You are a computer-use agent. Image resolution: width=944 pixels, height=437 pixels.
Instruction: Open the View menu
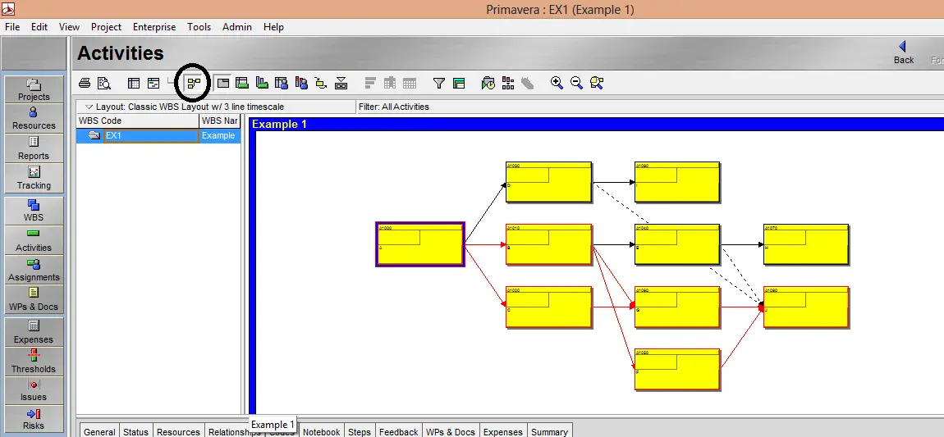(69, 27)
